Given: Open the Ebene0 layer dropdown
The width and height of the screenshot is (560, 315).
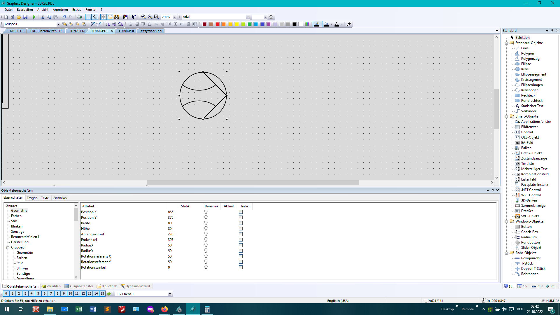Looking at the screenshot, I should tap(170, 294).
